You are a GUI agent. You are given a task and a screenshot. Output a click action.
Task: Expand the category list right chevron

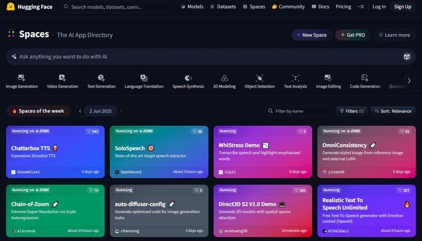tap(409, 81)
